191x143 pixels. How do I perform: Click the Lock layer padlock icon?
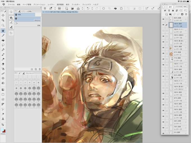(173, 11)
